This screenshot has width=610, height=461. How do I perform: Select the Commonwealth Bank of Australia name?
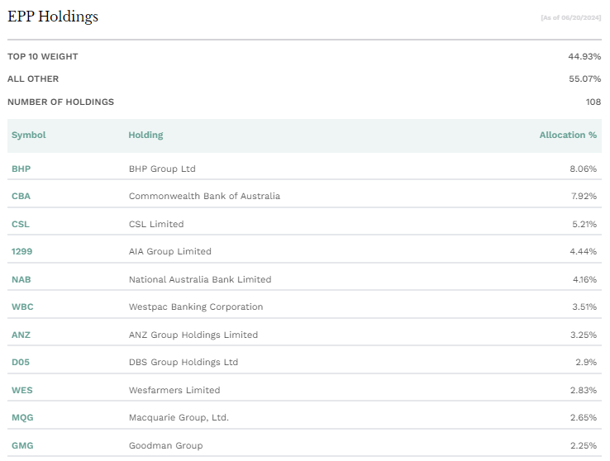pyautogui.click(x=205, y=196)
